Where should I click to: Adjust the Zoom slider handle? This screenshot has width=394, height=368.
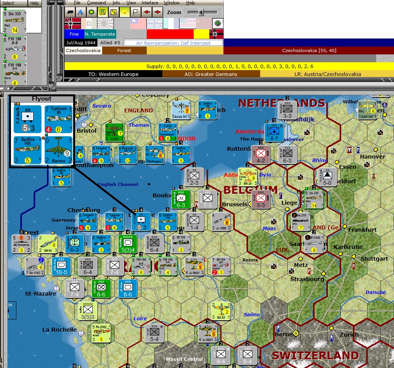tap(201, 12)
